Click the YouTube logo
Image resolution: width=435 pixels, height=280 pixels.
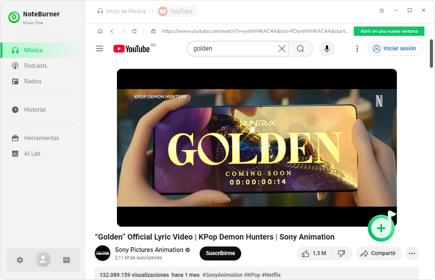[132, 48]
